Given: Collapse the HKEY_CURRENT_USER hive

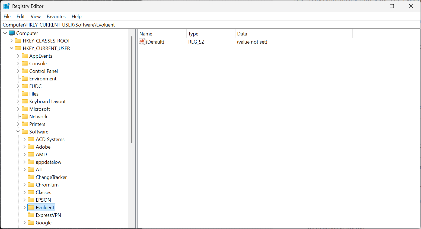Looking at the screenshot, I should 11,48.
